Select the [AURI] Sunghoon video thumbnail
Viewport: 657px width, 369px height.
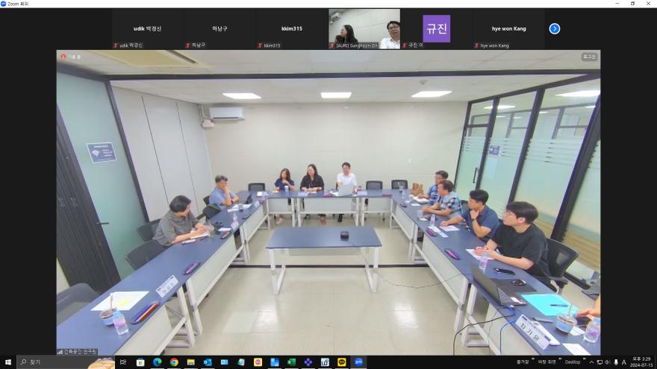[x=364, y=29]
